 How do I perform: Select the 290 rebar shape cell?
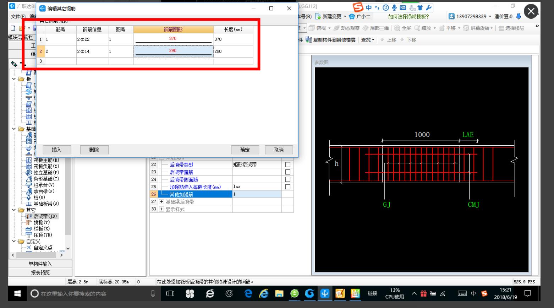[174, 51]
